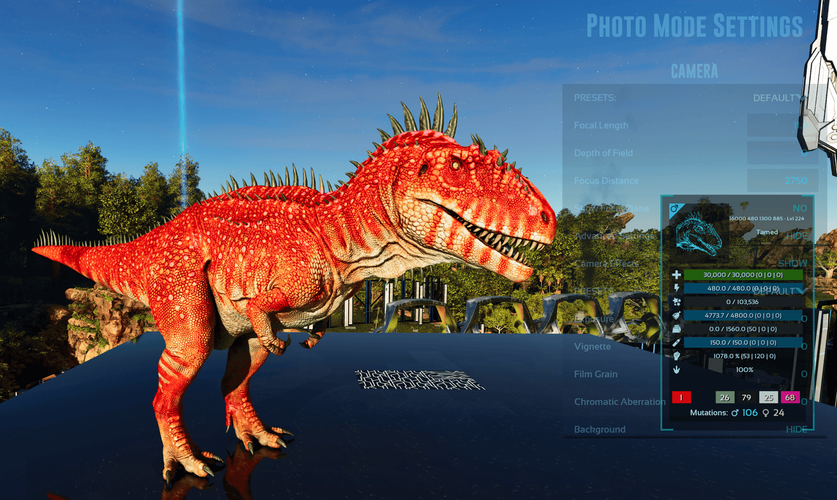
Task: Click the movement speed footprint icon
Action: (x=676, y=370)
